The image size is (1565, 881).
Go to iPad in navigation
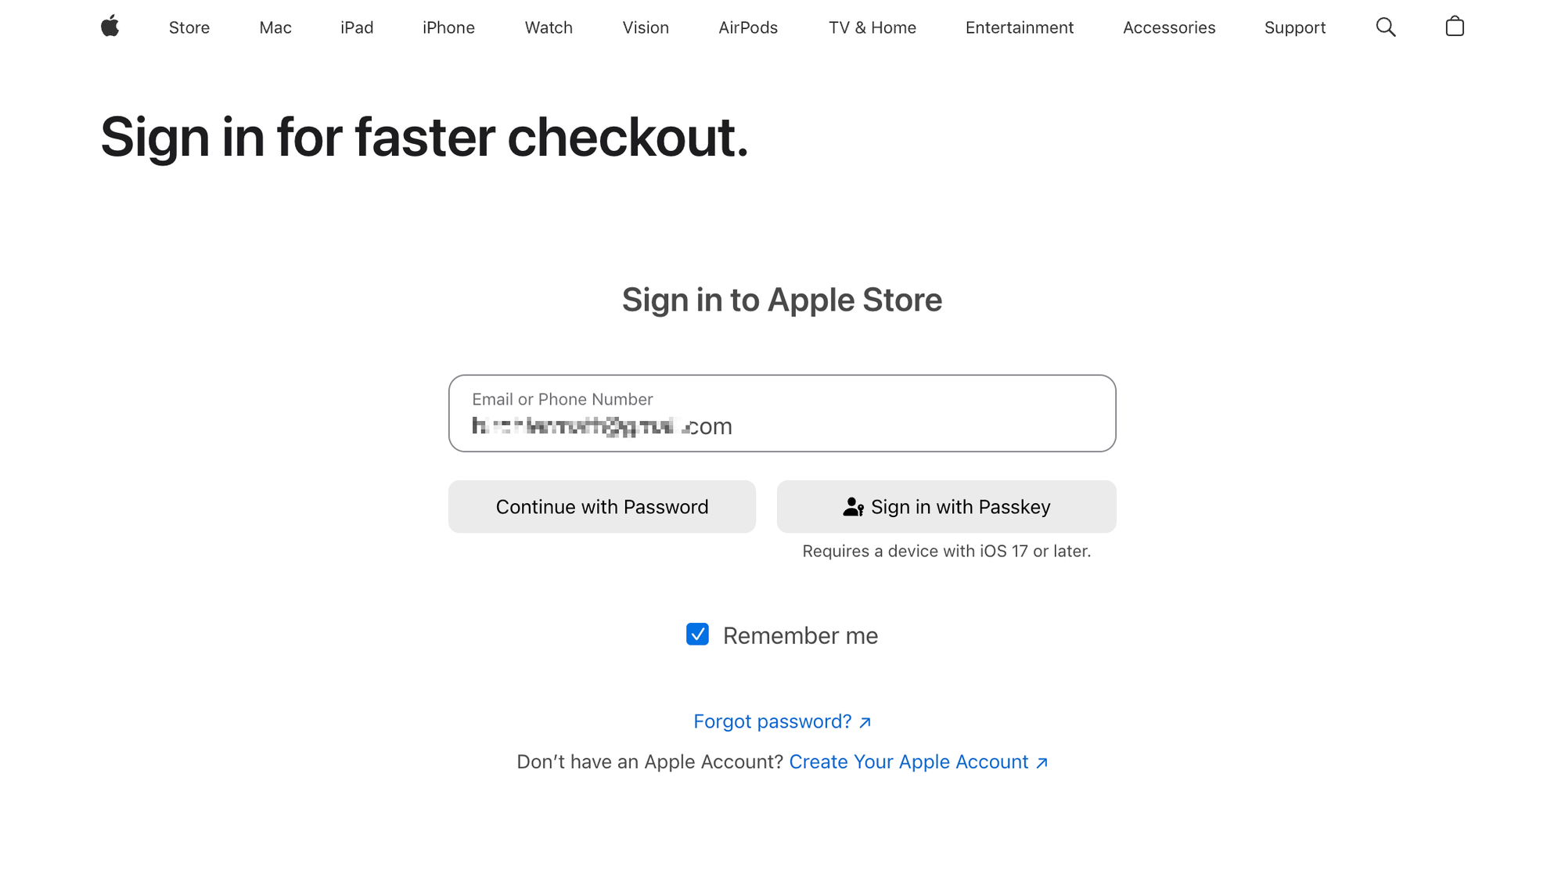coord(357,27)
